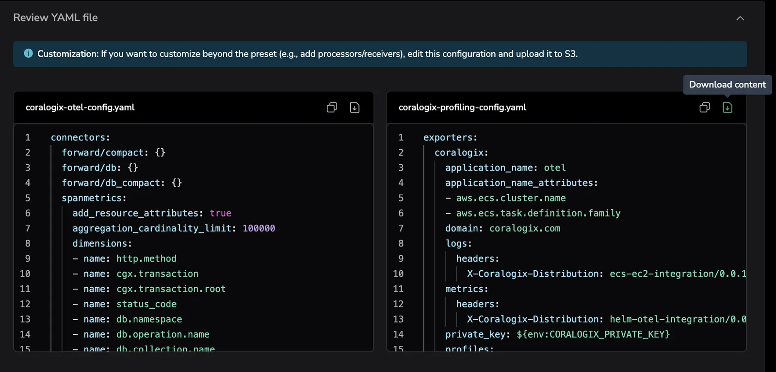Copy coralogix-otel-config.yaml content

pyautogui.click(x=332, y=108)
